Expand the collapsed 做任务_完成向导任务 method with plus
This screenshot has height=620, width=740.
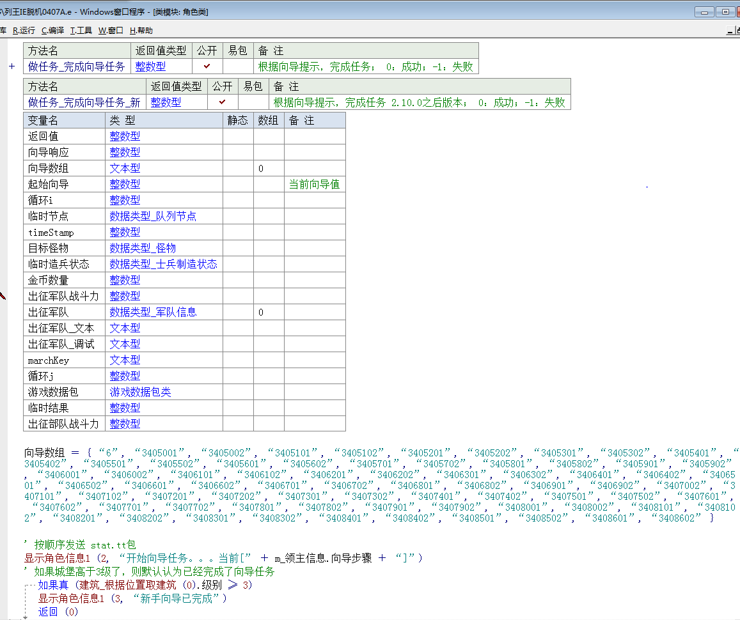point(12,66)
